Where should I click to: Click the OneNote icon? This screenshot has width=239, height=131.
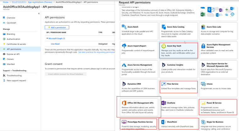164,103
